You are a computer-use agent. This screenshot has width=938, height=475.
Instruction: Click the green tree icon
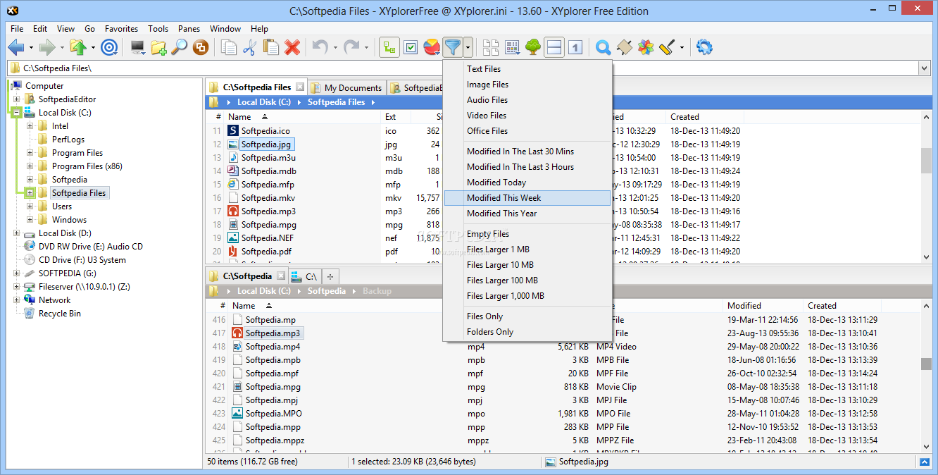click(533, 47)
